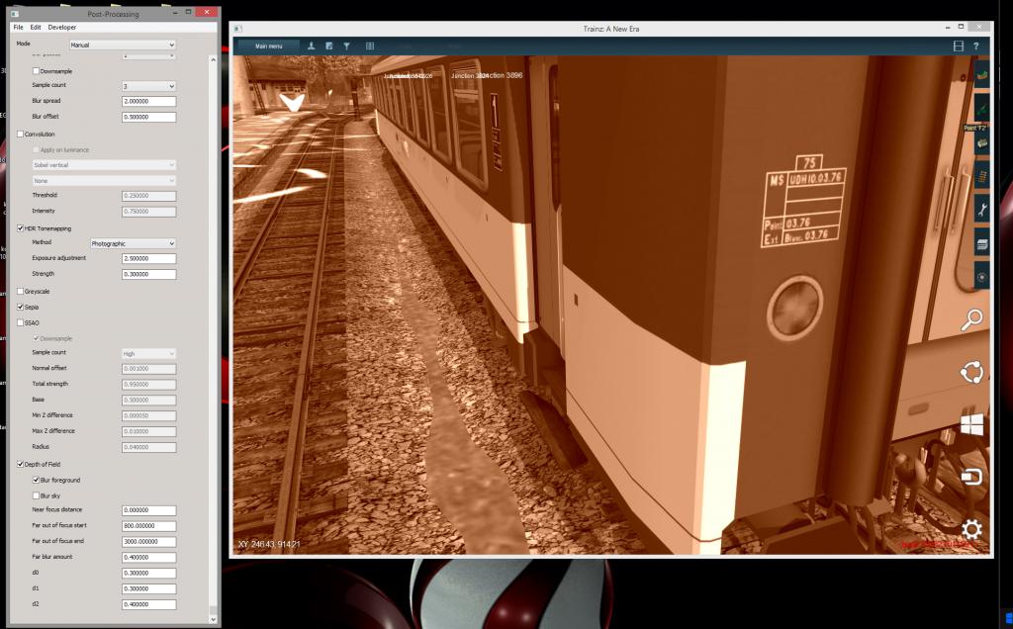Disable the HDR Tonemapping checkbox
The height and width of the screenshot is (629, 1013).
(20, 228)
